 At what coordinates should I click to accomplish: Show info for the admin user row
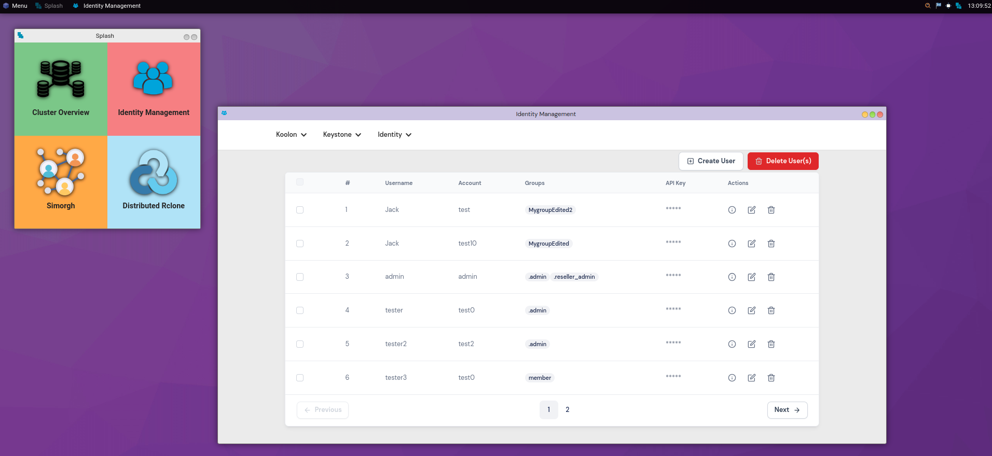click(732, 277)
